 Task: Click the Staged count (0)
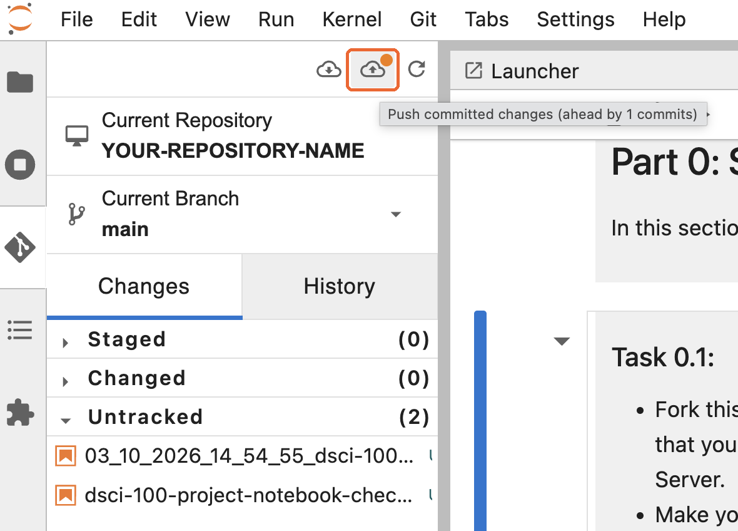click(x=413, y=339)
